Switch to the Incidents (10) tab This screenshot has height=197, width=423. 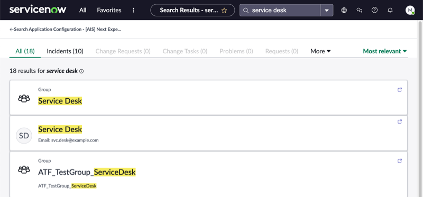65,51
